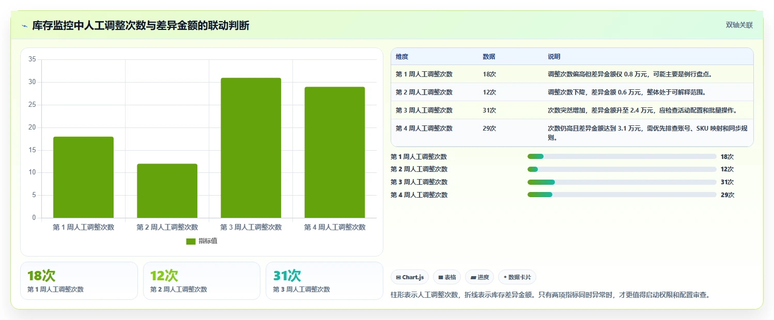Click the 29次 progress value
The height and width of the screenshot is (320, 774).
pyautogui.click(x=727, y=195)
